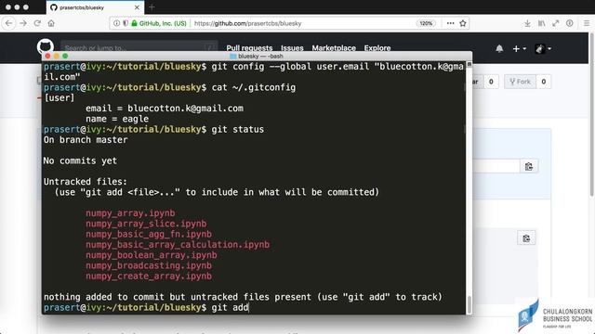Reload the page with refresh icon
The image size is (595, 334).
(37, 23)
